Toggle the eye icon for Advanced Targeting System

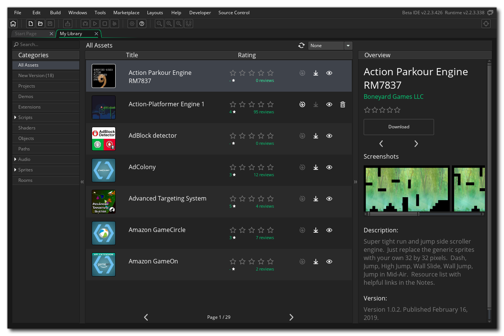(329, 199)
